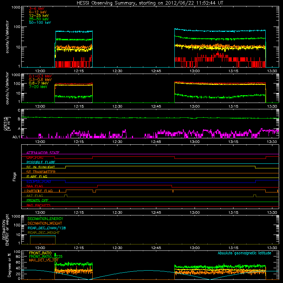Select the 50-100 keV legend label
Screen dimensions: 283x283
coord(40,23)
